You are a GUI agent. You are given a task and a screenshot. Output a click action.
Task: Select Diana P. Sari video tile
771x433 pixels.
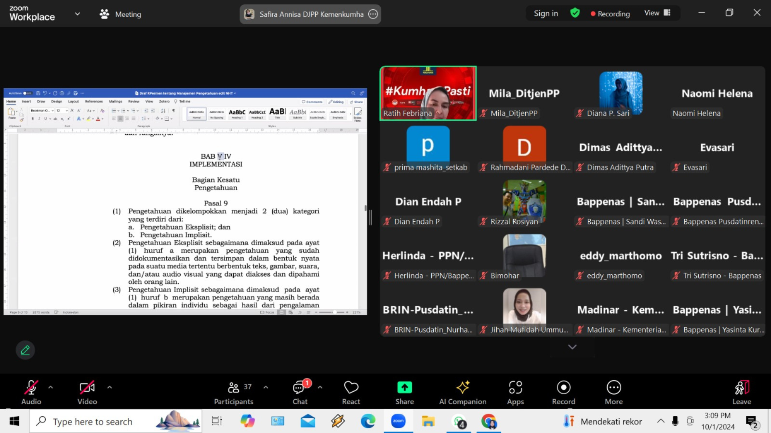coord(621,93)
